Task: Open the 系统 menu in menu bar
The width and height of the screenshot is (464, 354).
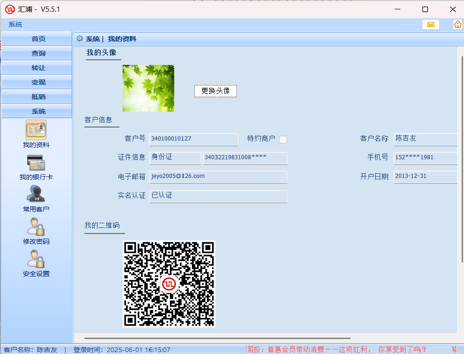Action: coord(15,25)
